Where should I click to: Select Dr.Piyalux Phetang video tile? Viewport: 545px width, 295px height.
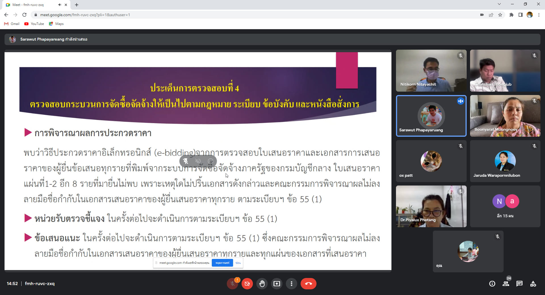tap(431, 206)
